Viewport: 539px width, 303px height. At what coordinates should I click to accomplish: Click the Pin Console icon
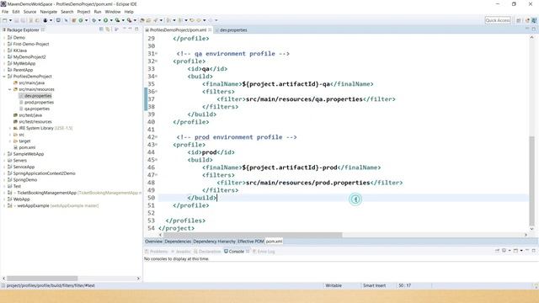pyautogui.click(x=497, y=251)
